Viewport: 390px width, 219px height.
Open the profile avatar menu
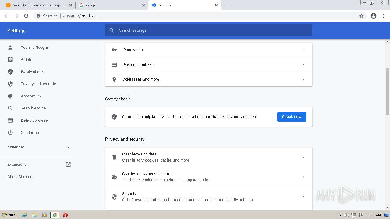tap(374, 16)
